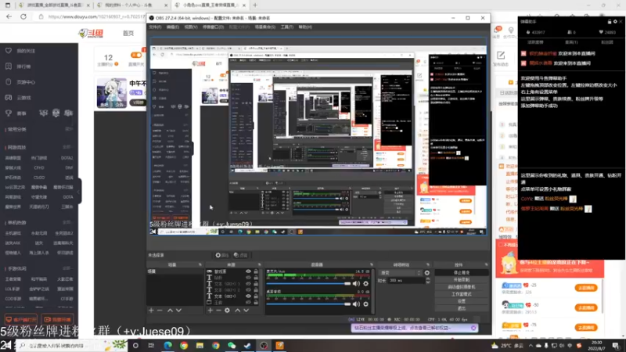Mute the microphone/Aux audio channel
Viewport: 626px width, 352px height.
(356, 283)
